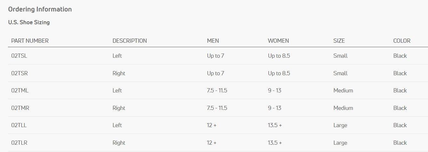Image resolution: width=428 pixels, height=152 pixels.
Task: Click the WOMEN column header
Action: [x=278, y=41]
